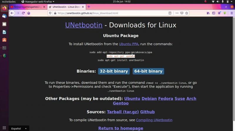Image resolution: width=235 pixels, height=131 pixels.
Task: Go back with the browser back arrow
Action: coord(12,13)
